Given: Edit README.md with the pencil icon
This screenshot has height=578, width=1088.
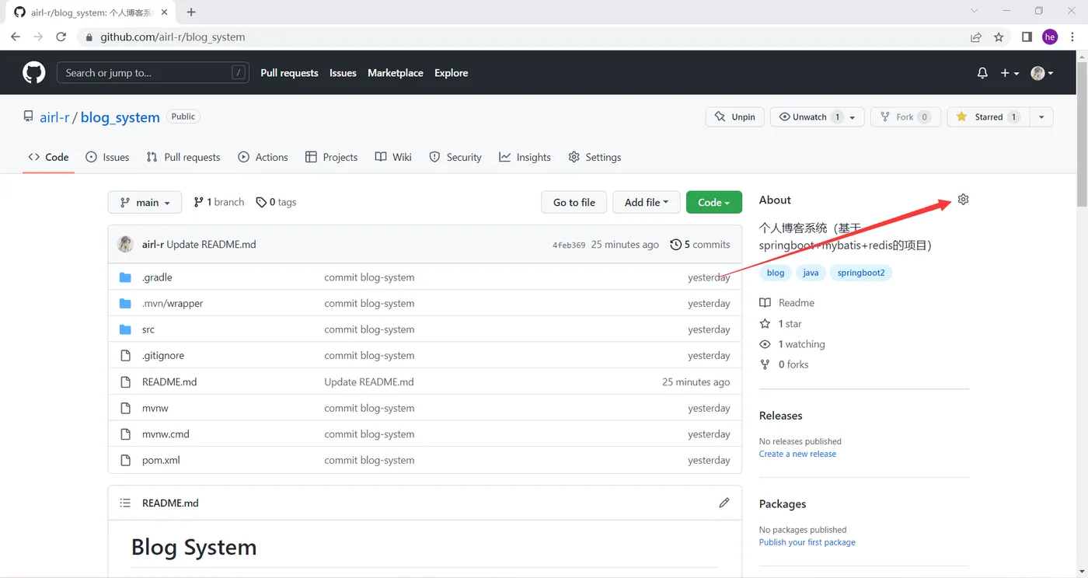Looking at the screenshot, I should point(724,503).
